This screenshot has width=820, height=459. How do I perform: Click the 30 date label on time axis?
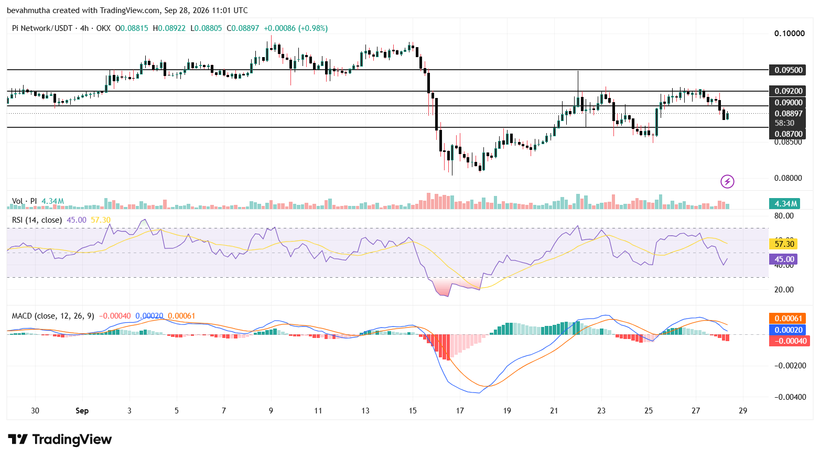click(35, 411)
